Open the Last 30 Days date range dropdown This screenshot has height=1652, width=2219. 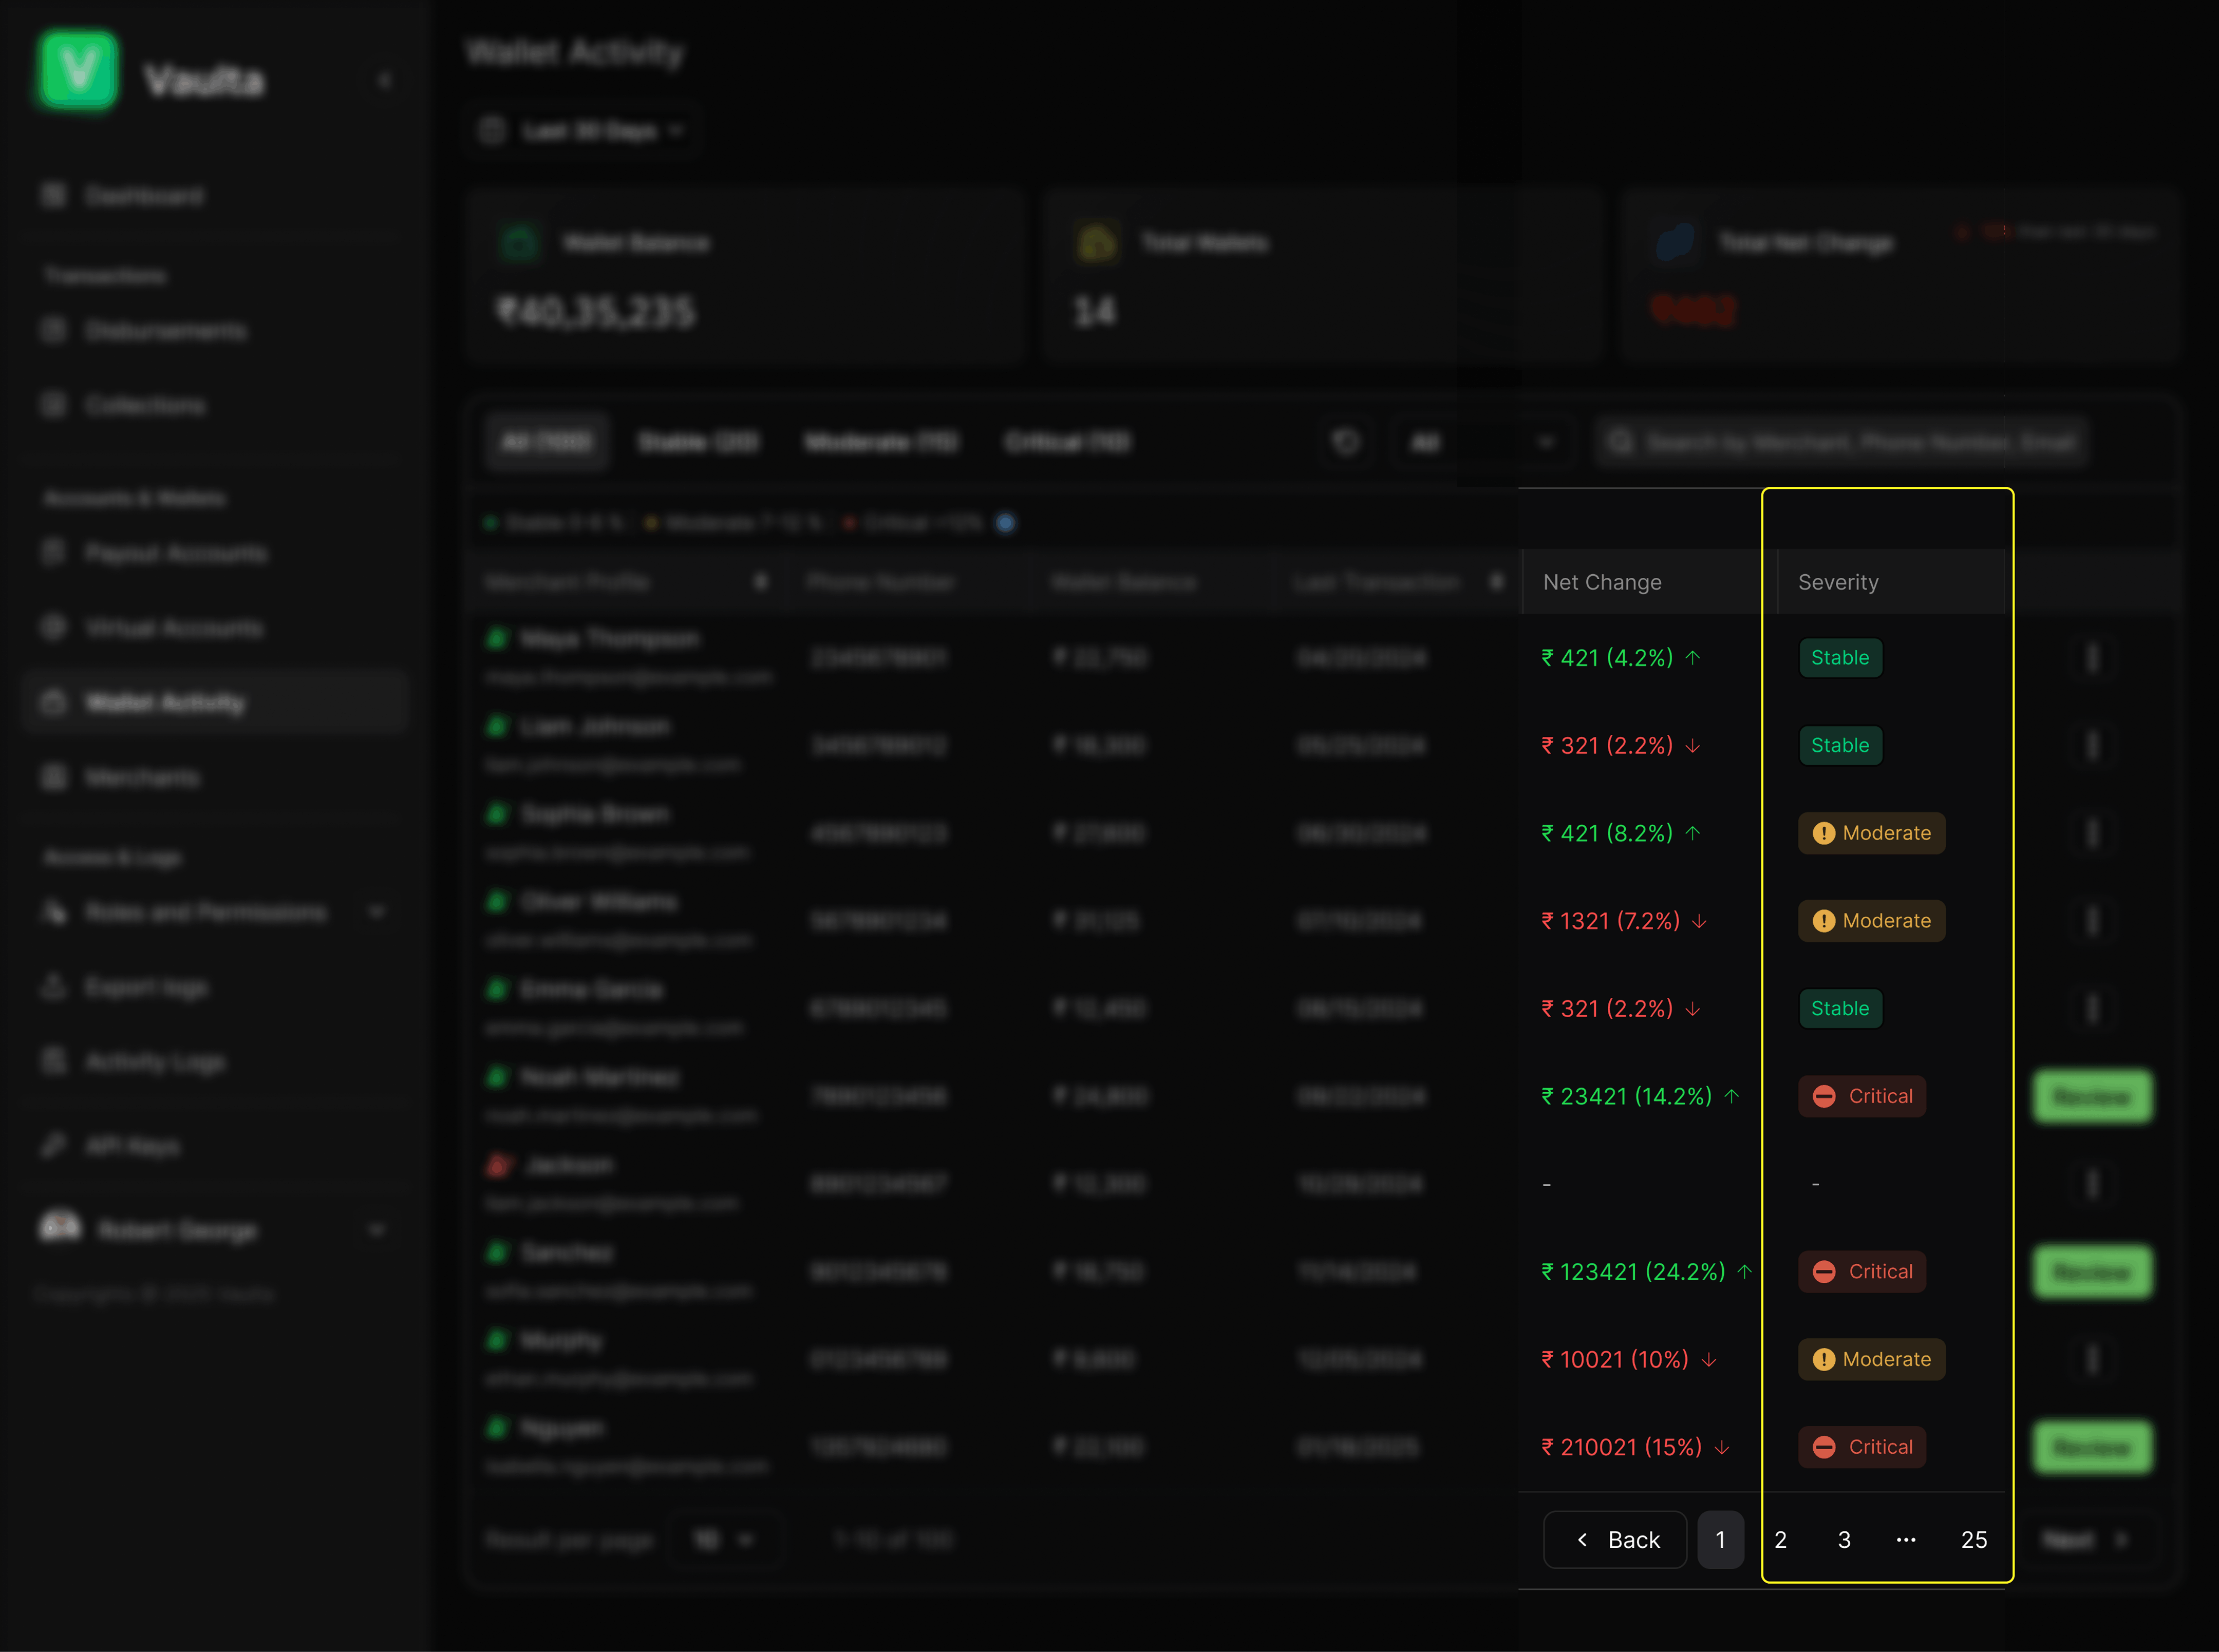coord(585,131)
